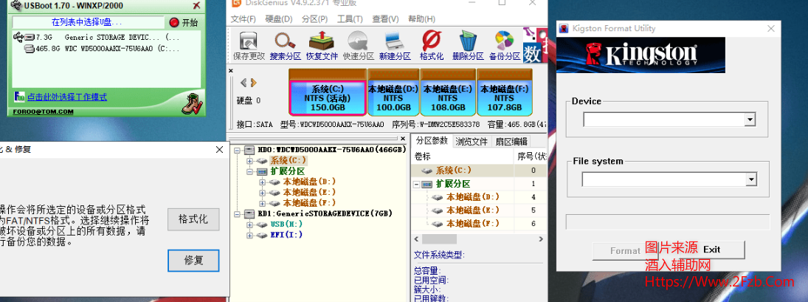Click the 格式化 format toolbar icon
This screenshot has width=808, height=302.
click(x=431, y=44)
